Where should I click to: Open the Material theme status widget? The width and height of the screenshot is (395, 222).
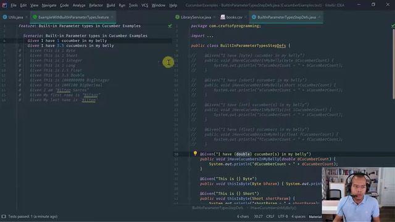point(315,216)
